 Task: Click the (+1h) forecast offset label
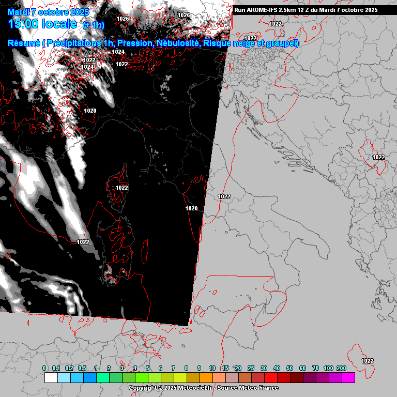(x=93, y=25)
